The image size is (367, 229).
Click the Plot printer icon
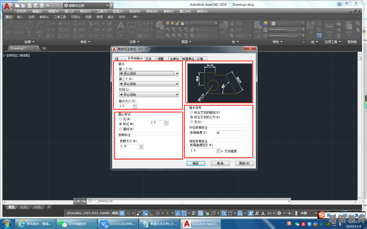click(42, 6)
